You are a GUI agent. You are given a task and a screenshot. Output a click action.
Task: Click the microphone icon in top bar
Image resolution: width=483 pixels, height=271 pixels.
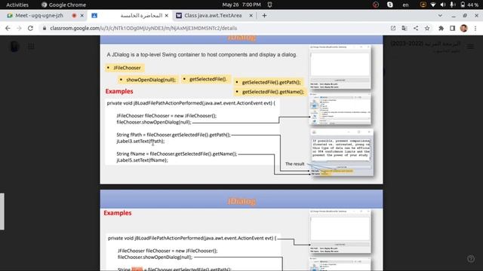tap(453, 5)
